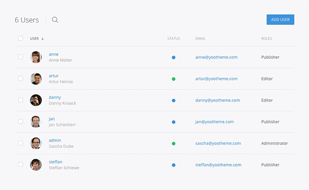Click the STATUS column header
Screen dimensions: 309x190
[x=173, y=38]
